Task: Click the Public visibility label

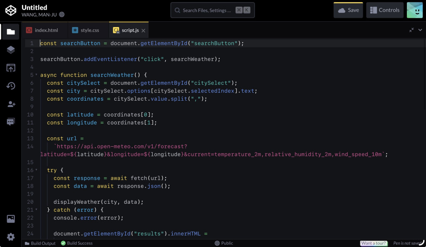Action: (227, 243)
